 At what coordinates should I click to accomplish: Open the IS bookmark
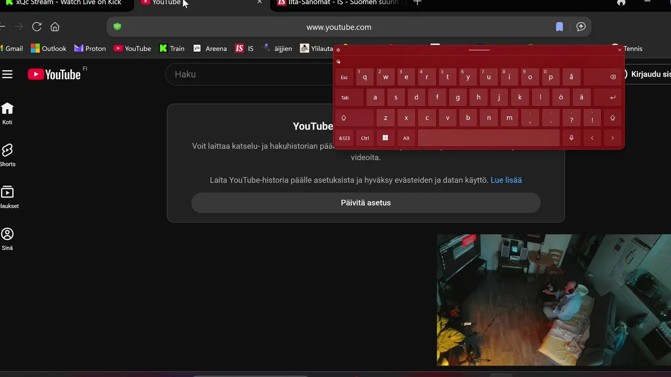tap(244, 48)
